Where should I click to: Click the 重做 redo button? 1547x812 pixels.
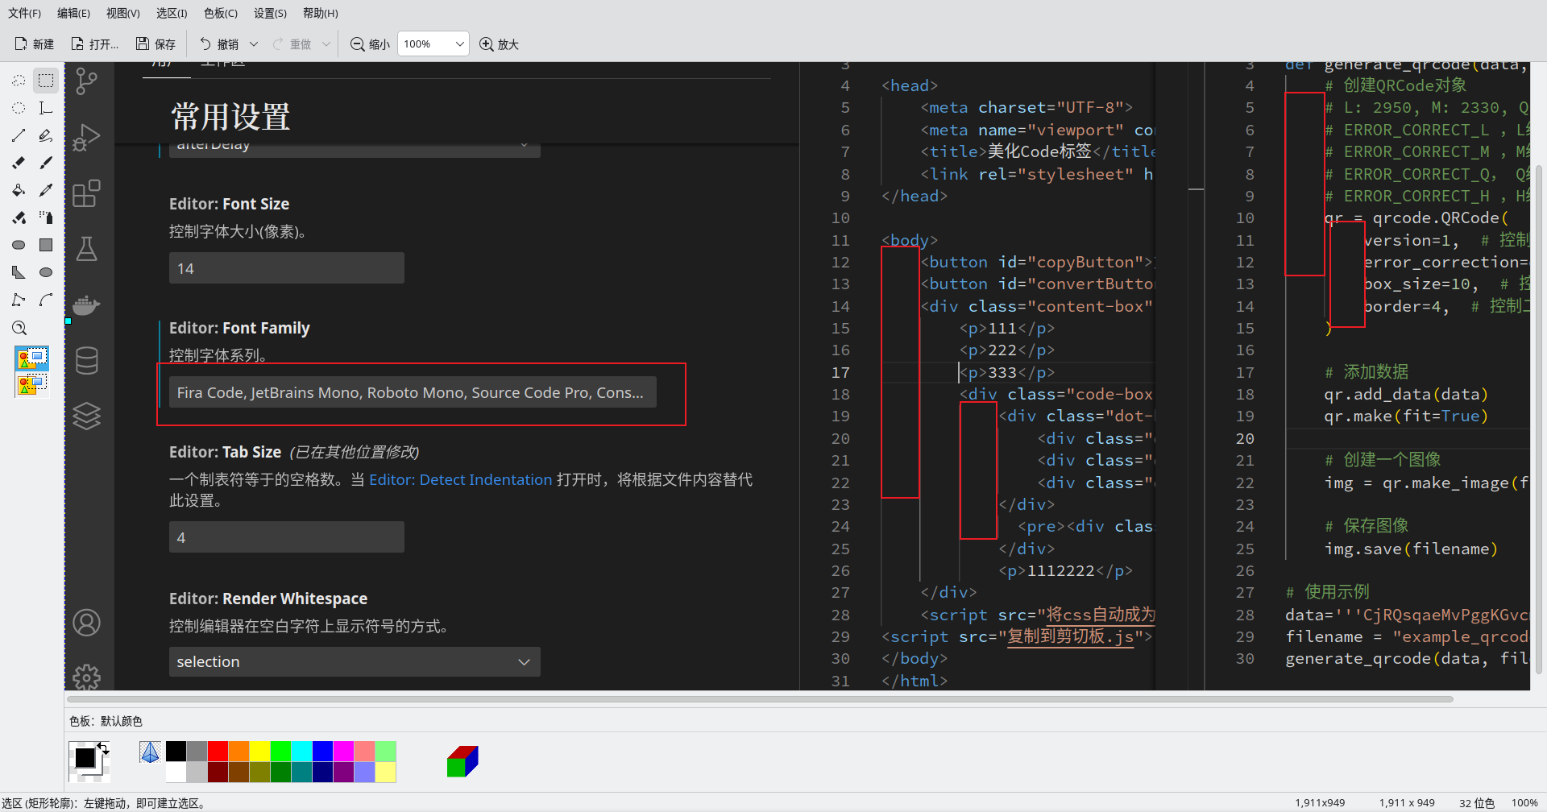(x=292, y=44)
